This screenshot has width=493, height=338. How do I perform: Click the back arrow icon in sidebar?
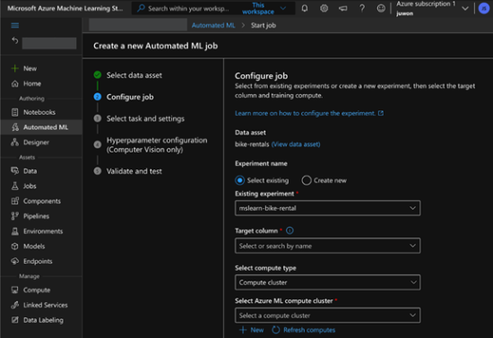pyautogui.click(x=14, y=40)
